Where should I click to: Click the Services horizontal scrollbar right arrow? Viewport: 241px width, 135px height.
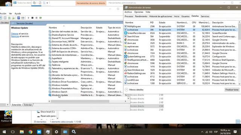[x=125, y=101]
